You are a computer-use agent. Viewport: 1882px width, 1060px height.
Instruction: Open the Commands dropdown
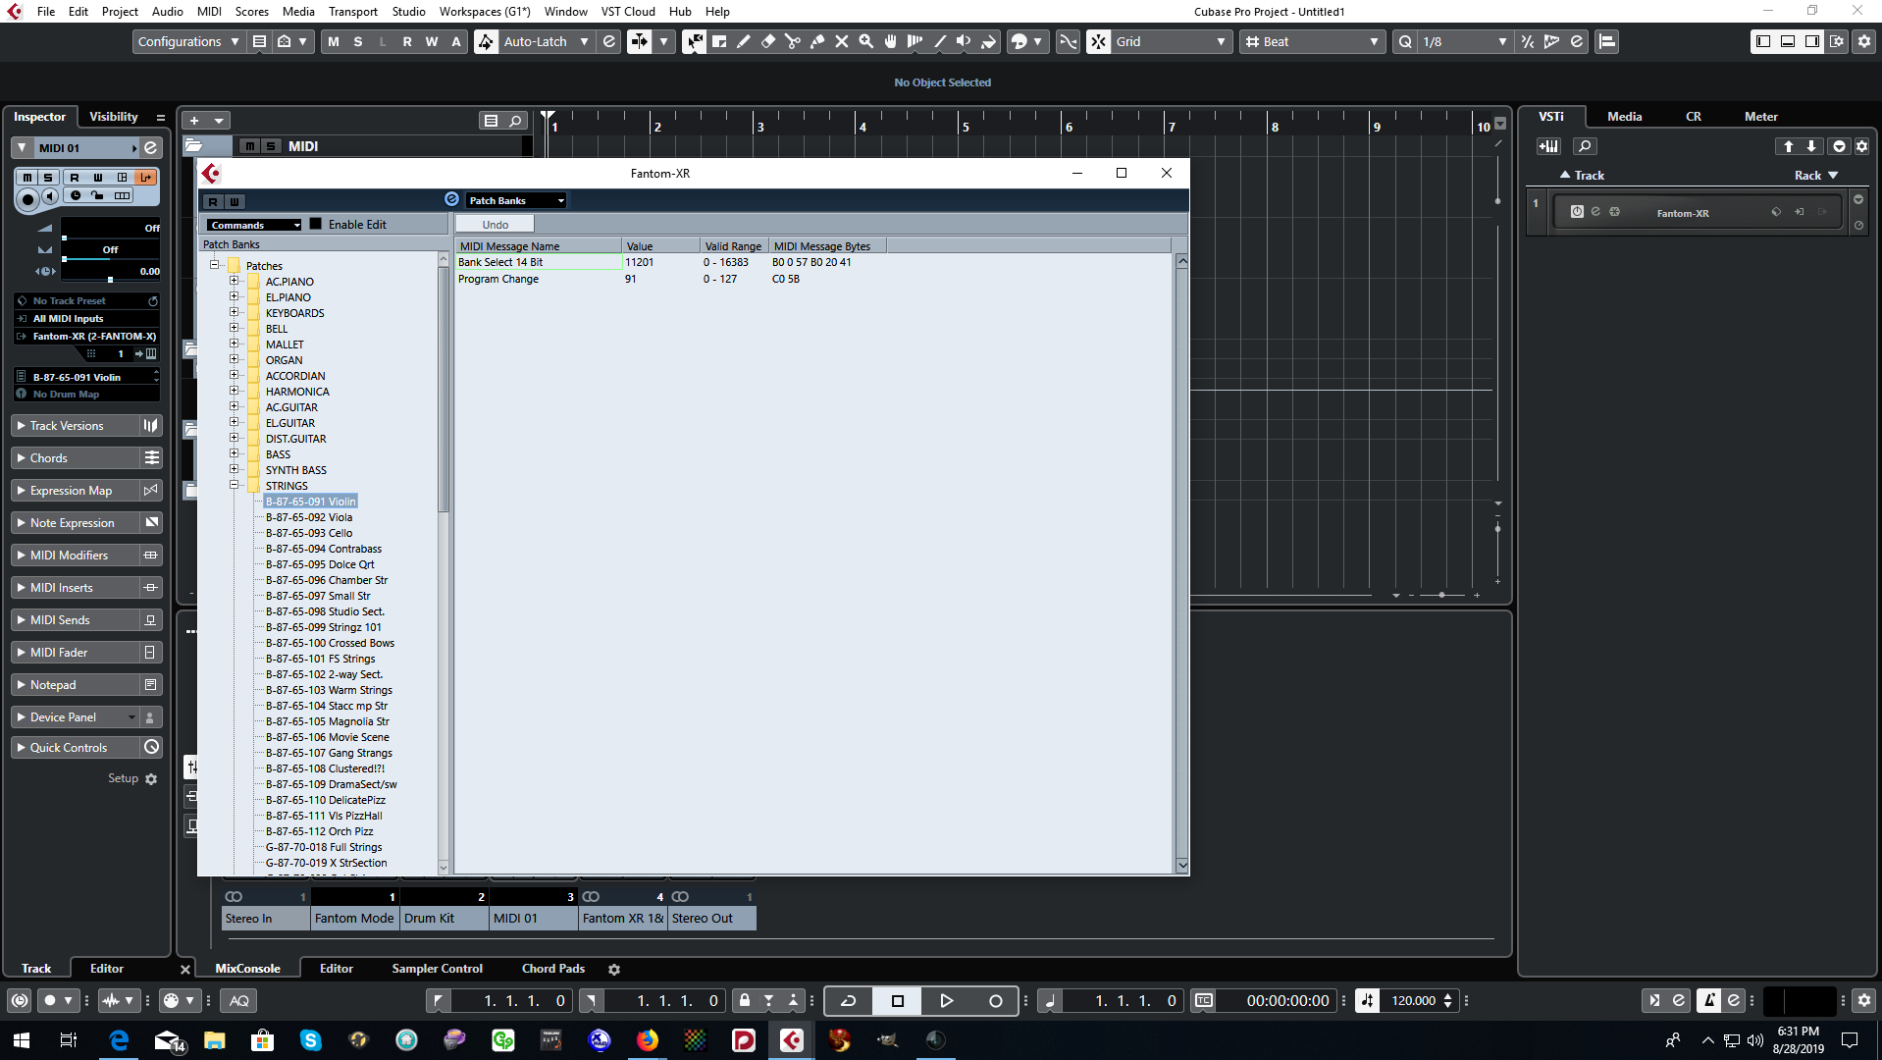click(253, 225)
